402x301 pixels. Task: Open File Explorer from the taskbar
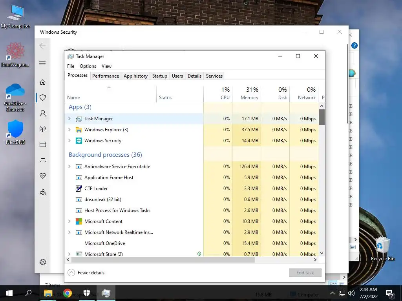[x=48, y=293]
